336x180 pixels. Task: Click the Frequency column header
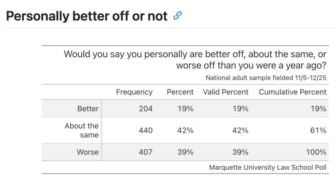point(134,92)
